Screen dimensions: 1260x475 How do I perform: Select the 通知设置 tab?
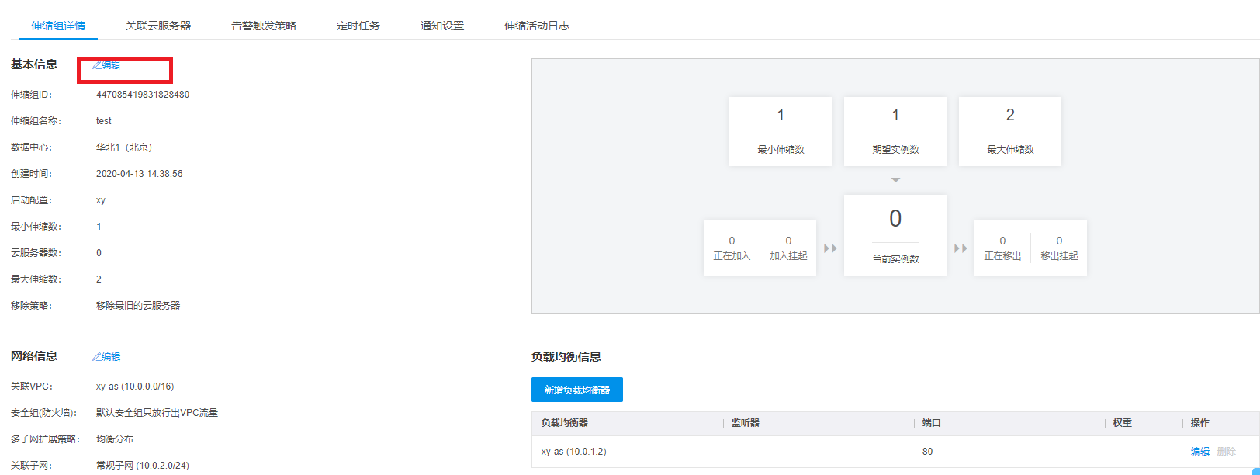pyautogui.click(x=442, y=26)
